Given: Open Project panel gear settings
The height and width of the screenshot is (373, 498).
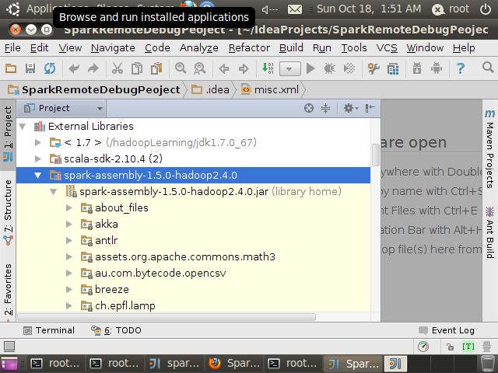Looking at the screenshot, I should [351, 108].
